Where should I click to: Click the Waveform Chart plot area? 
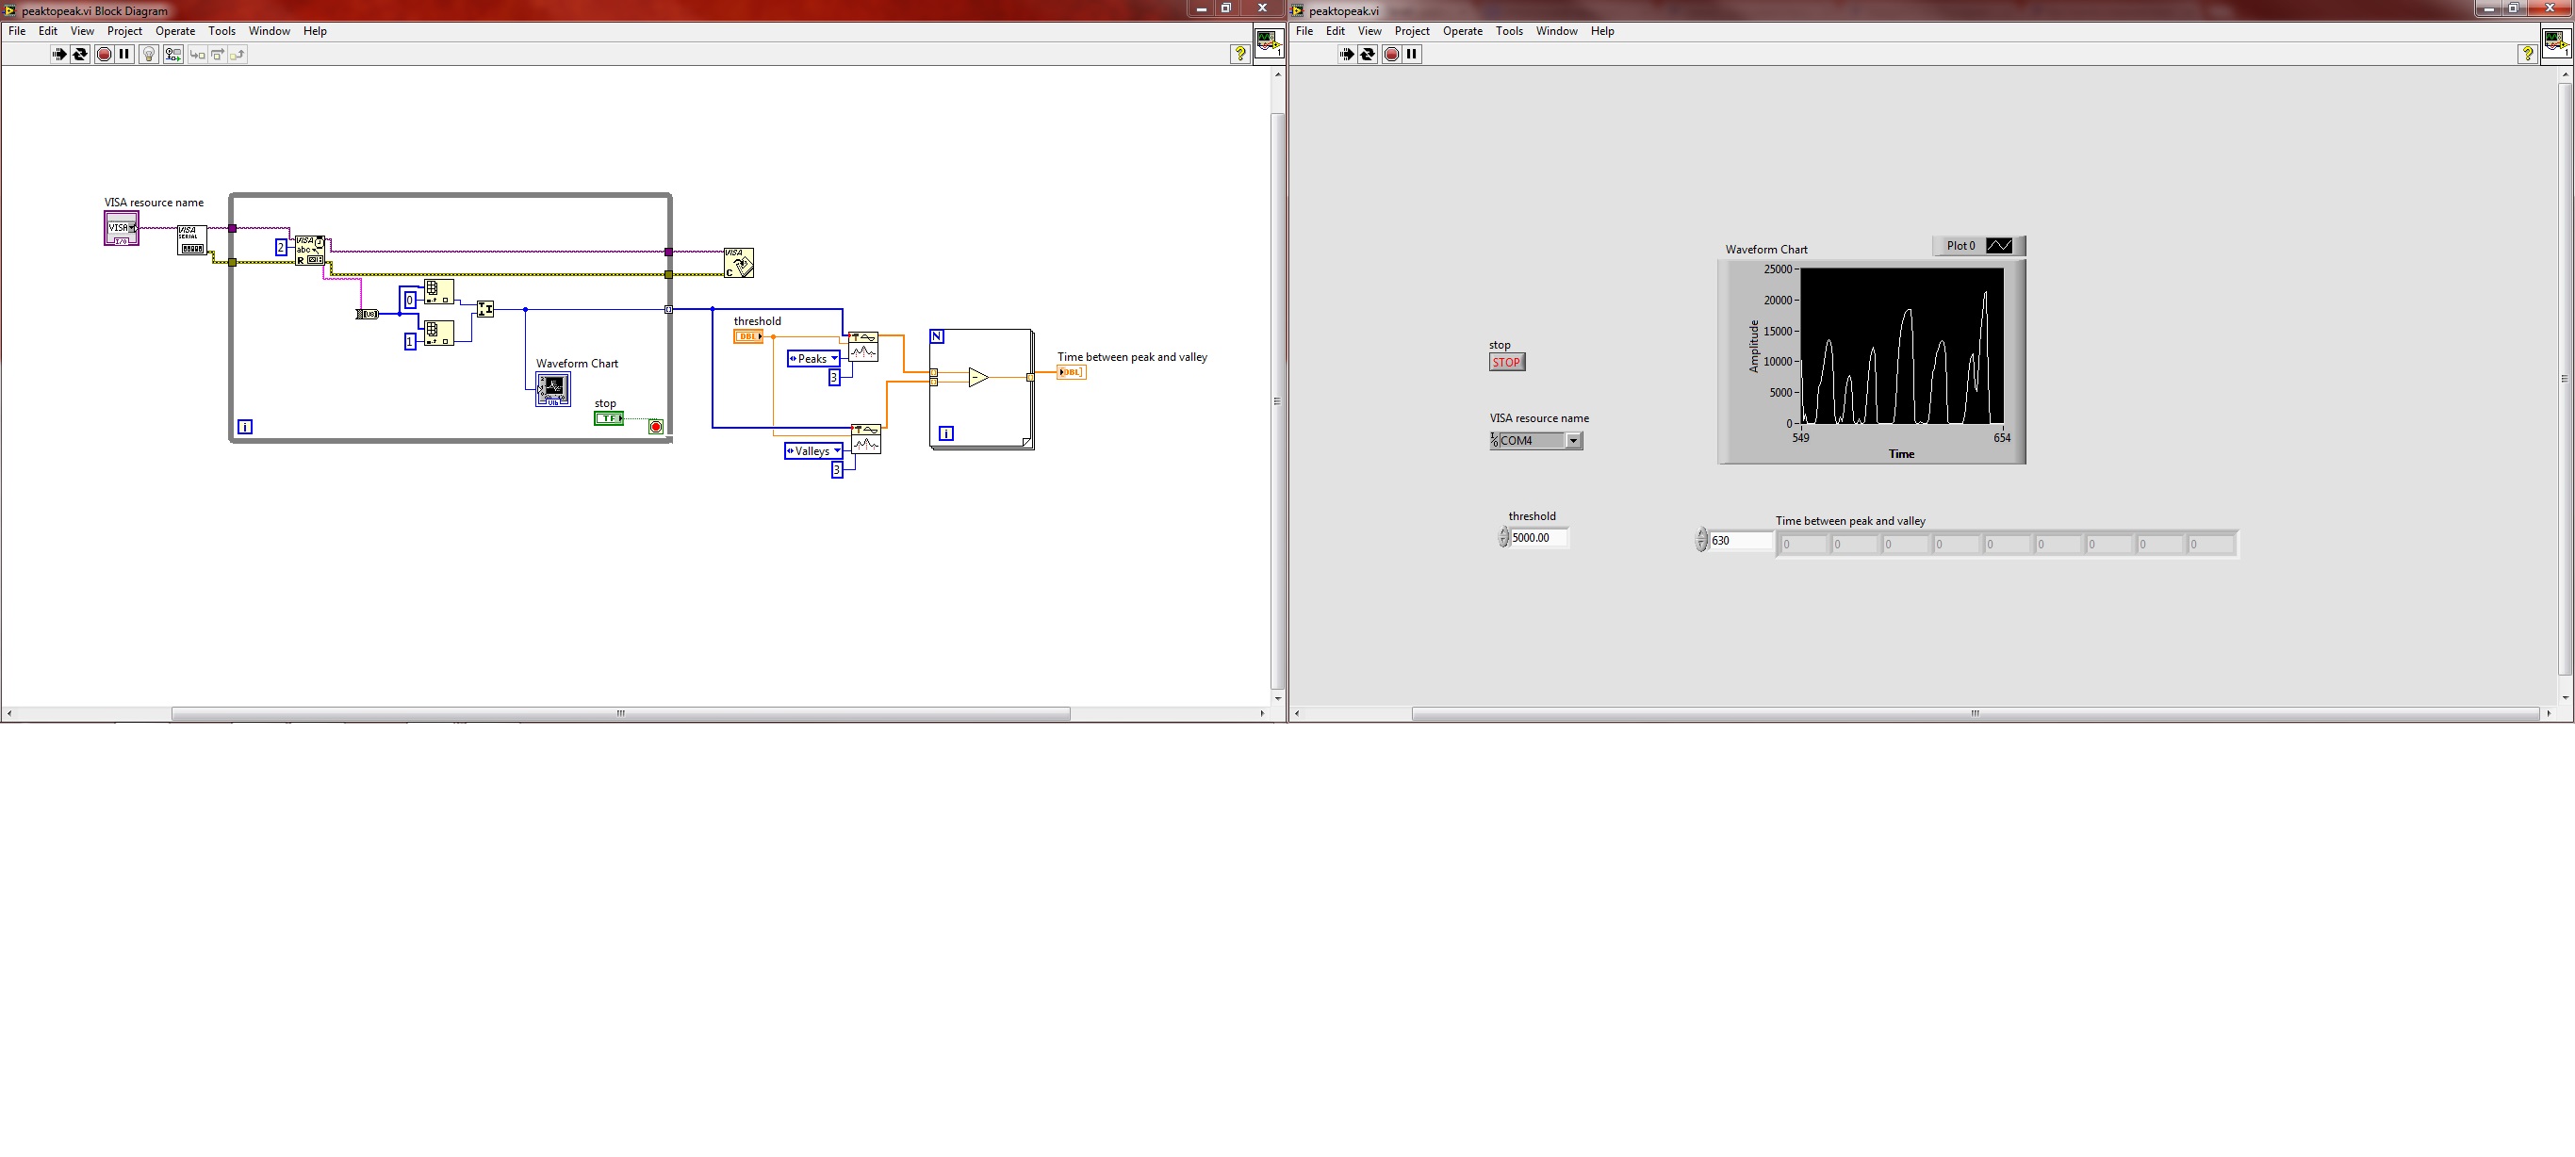pyautogui.click(x=1901, y=346)
